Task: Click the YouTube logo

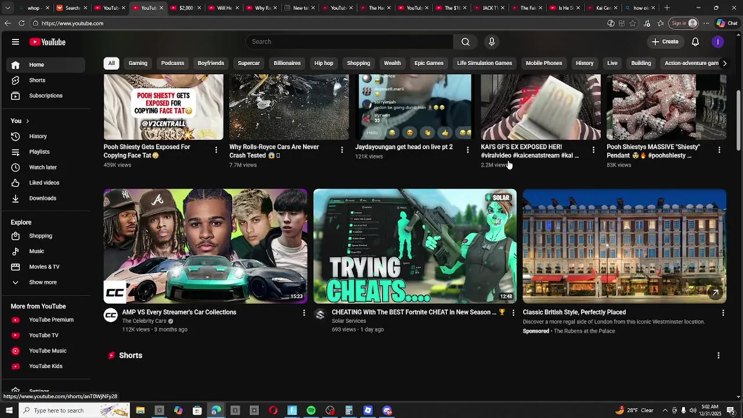Action: point(48,42)
